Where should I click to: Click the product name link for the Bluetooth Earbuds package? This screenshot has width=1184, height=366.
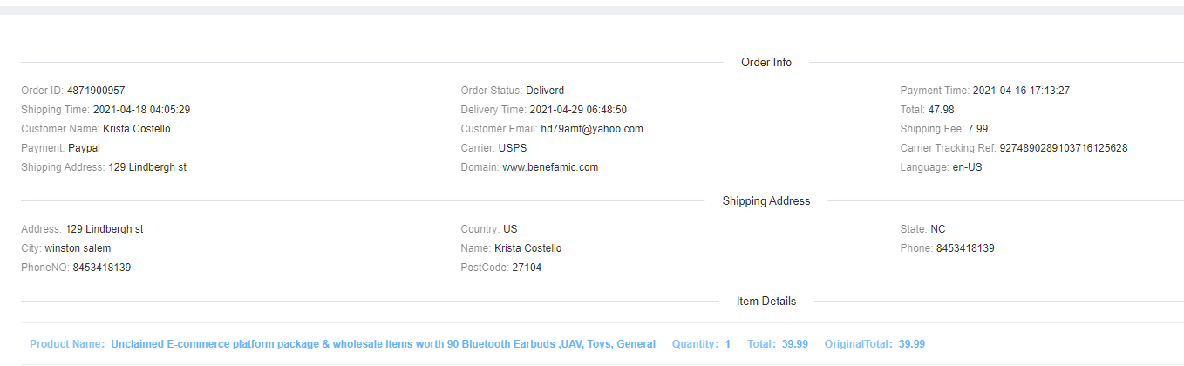(383, 344)
